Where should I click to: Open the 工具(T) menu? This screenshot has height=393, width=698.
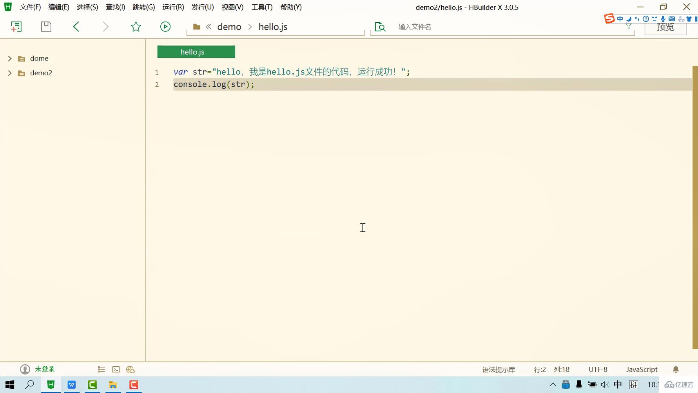point(262,7)
